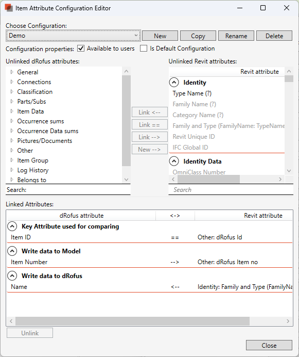Collapse the Identity group chevron icon
The image size is (299, 357).
point(174,83)
